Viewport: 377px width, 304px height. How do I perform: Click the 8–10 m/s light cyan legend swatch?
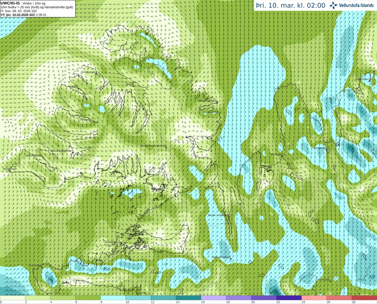point(113,298)
